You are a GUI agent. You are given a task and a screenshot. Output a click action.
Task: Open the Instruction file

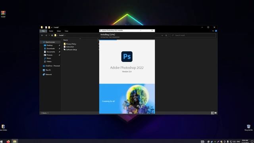(x=69, y=47)
